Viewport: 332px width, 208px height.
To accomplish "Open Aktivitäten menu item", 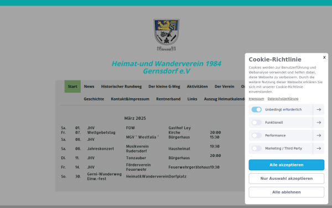I will pos(197,87).
